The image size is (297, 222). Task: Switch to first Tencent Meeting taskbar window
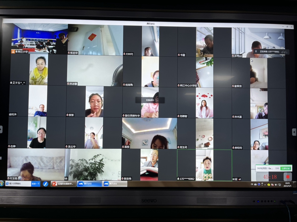pos(89,184)
